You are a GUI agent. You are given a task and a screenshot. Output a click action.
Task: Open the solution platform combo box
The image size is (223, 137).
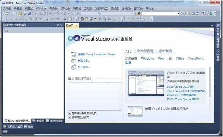(117, 14)
